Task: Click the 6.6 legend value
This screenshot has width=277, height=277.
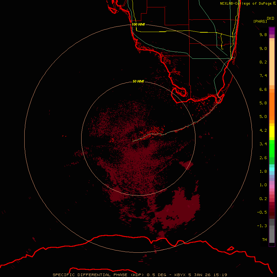Action: coord(263,89)
